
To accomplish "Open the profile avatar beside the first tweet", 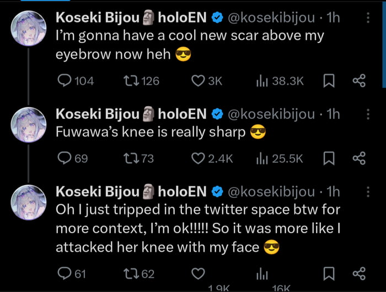I will pyautogui.click(x=28, y=27).
